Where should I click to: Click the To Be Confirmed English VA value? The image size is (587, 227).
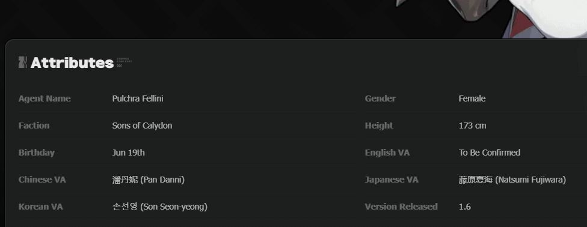coord(490,153)
